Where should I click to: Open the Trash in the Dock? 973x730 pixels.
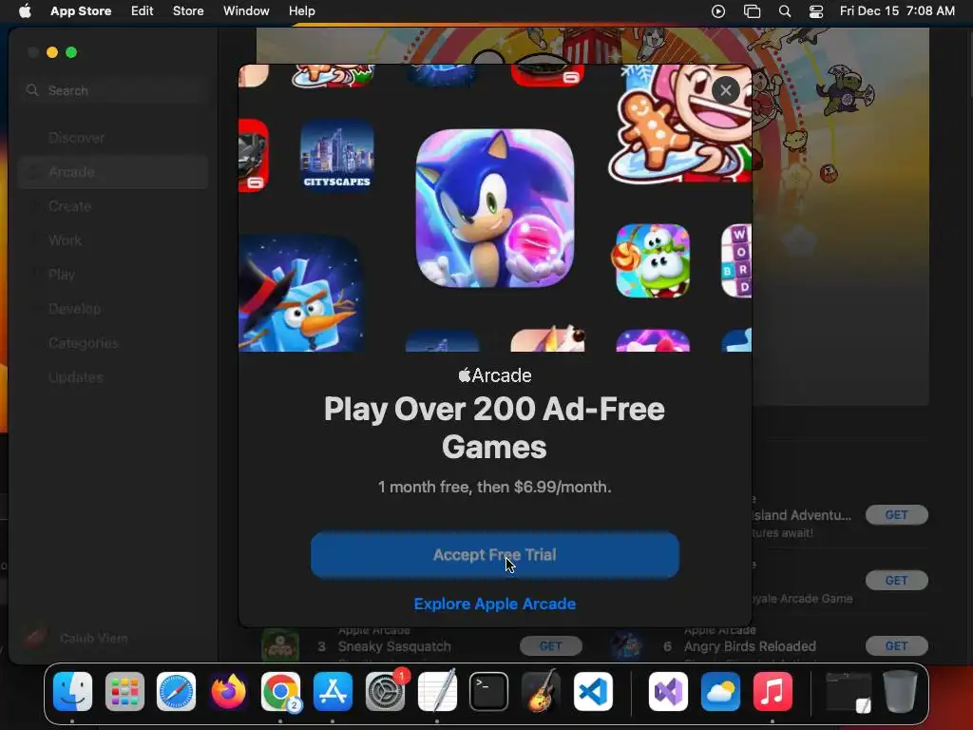click(900, 691)
